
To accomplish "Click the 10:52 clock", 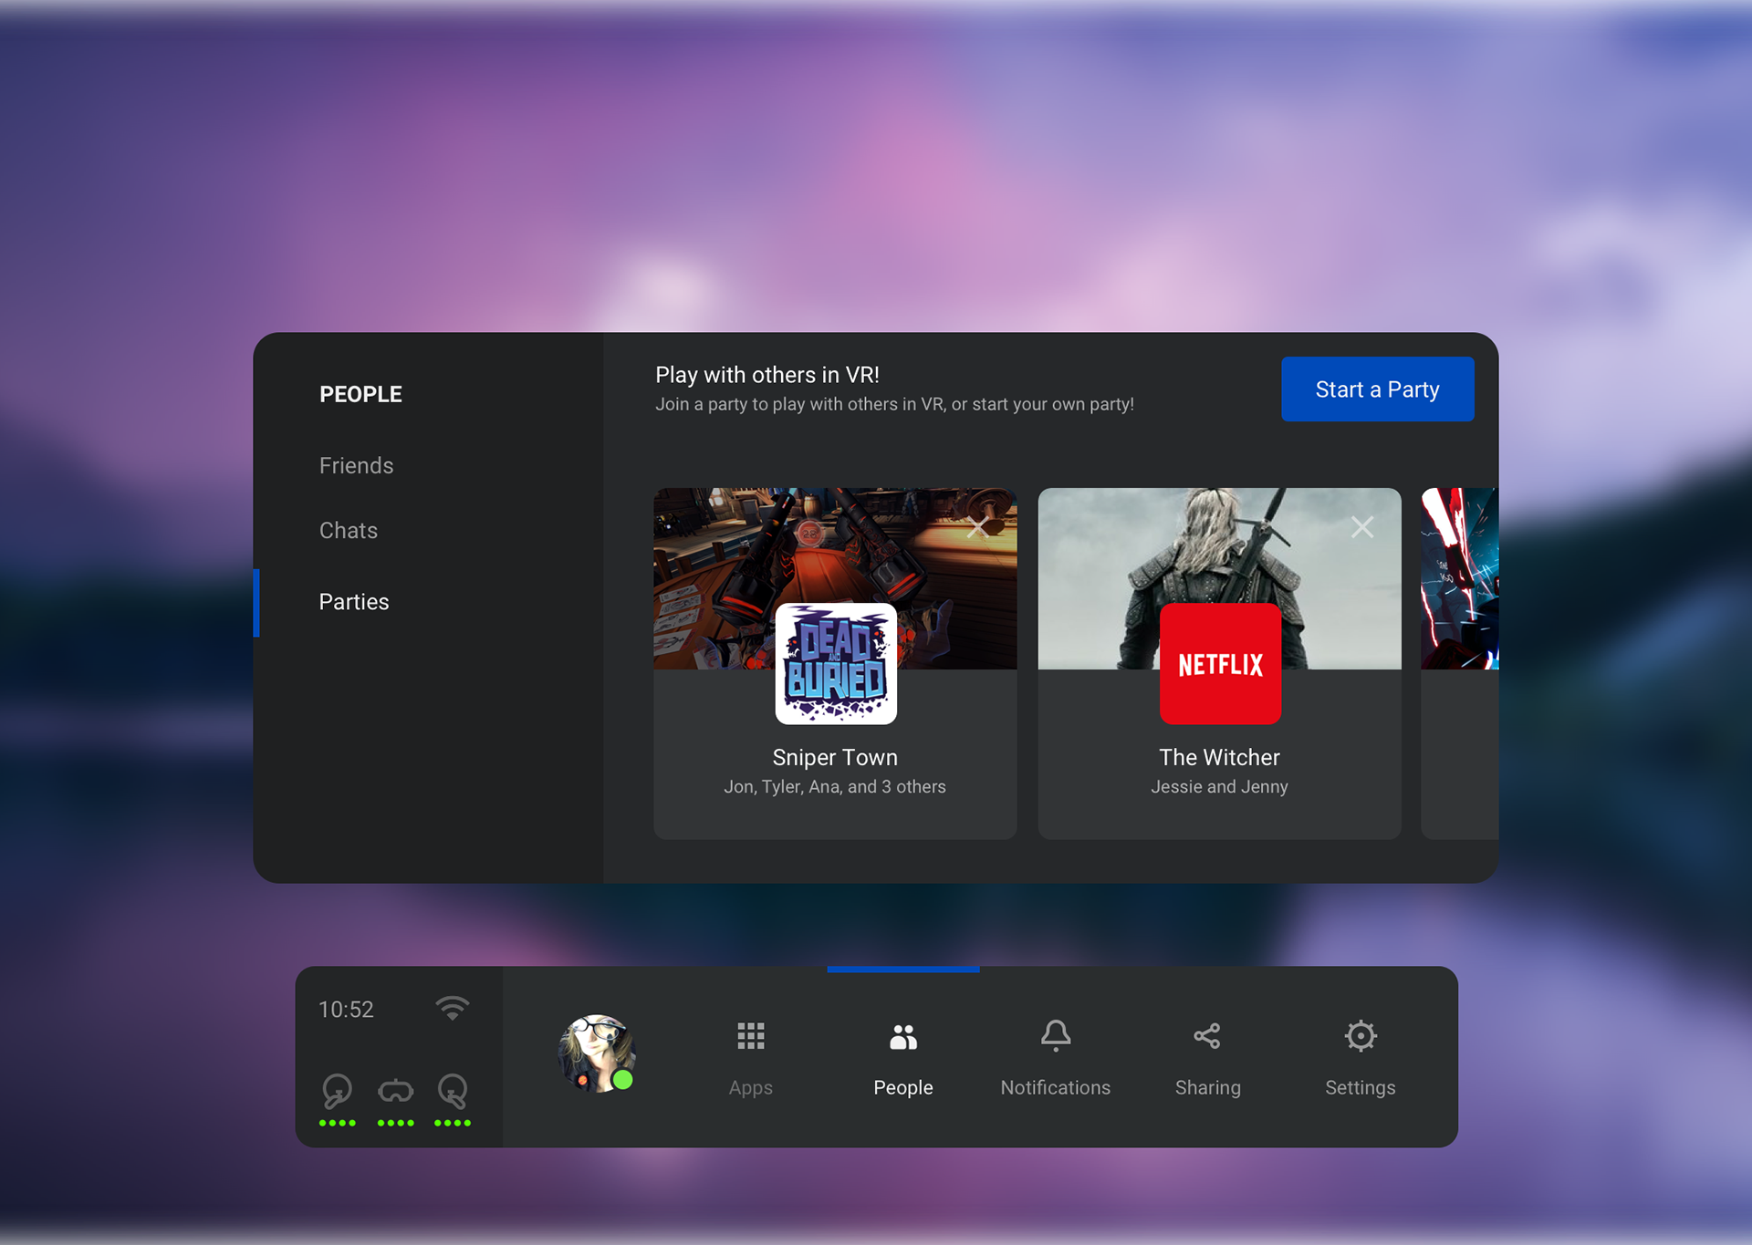I will [346, 1010].
